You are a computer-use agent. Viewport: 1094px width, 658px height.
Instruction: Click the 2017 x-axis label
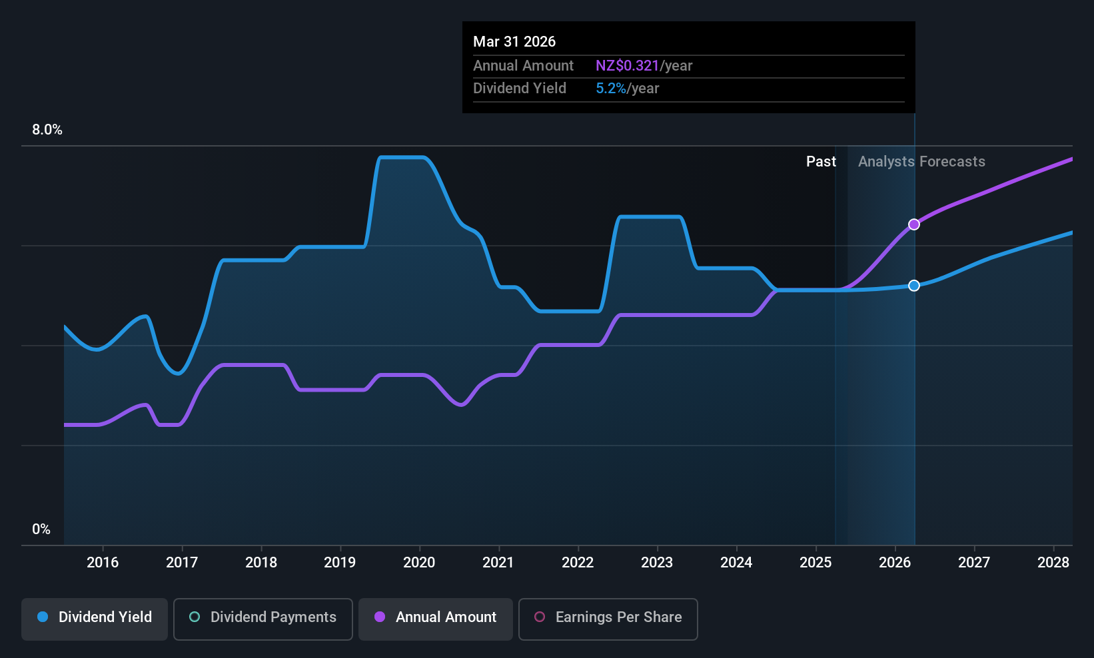[x=182, y=563]
